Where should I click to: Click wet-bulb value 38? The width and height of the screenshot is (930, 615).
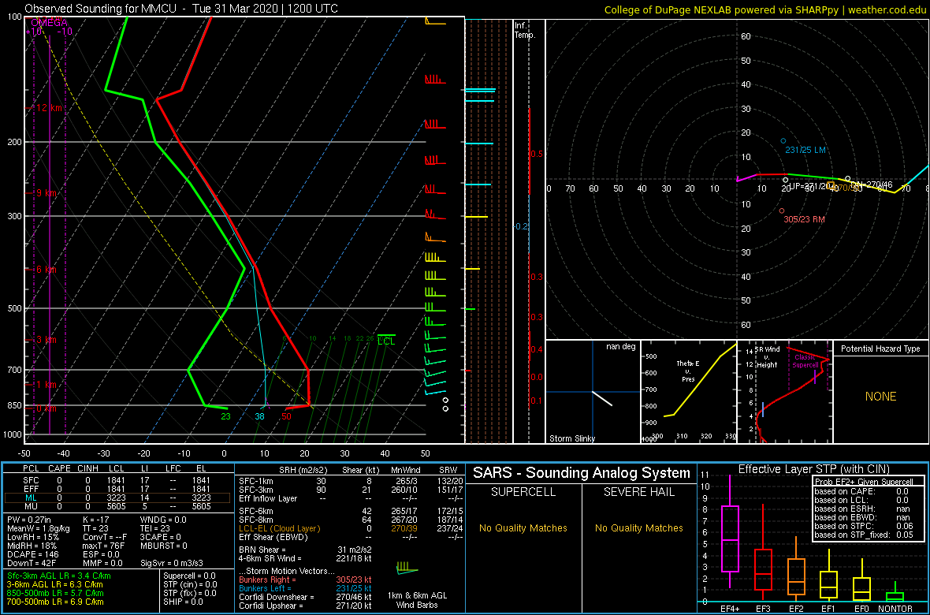[260, 416]
